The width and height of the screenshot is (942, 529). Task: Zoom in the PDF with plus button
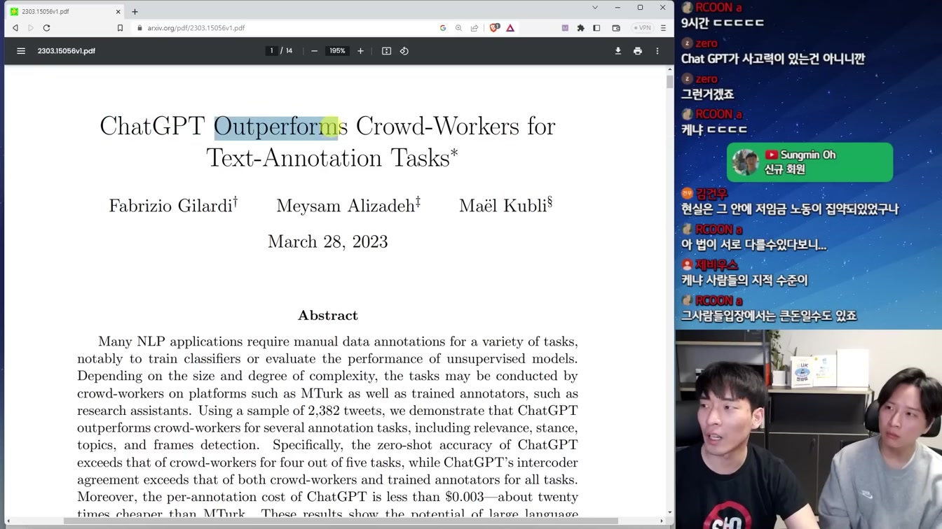coord(360,51)
